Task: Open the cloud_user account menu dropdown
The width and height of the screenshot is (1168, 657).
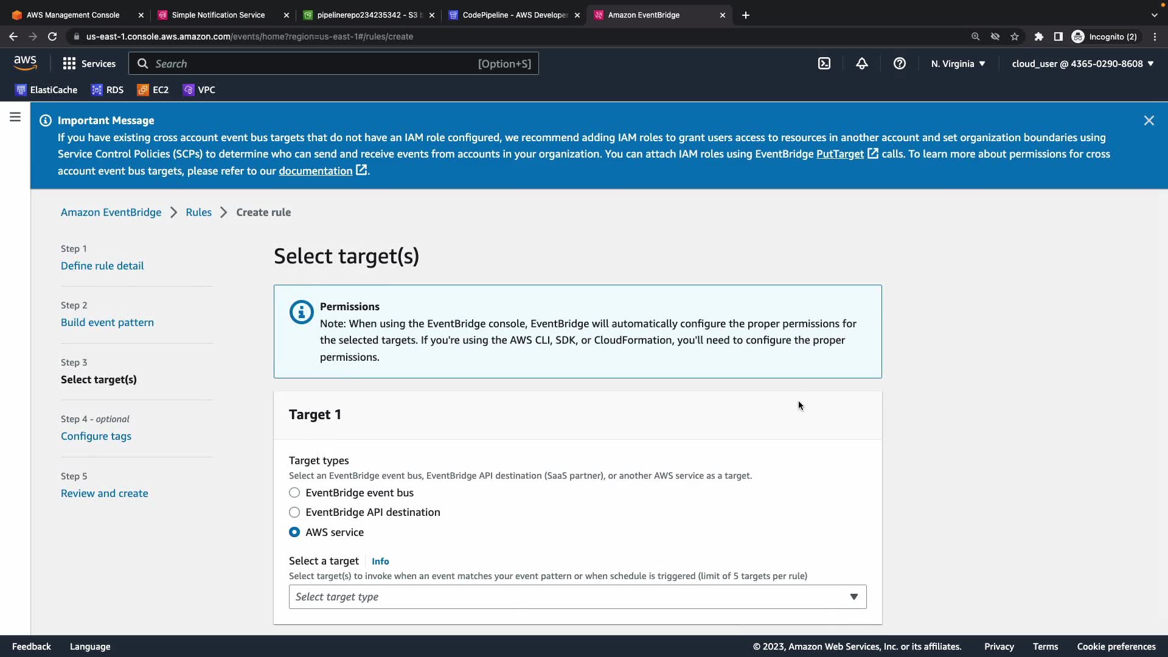Action: (1083, 63)
